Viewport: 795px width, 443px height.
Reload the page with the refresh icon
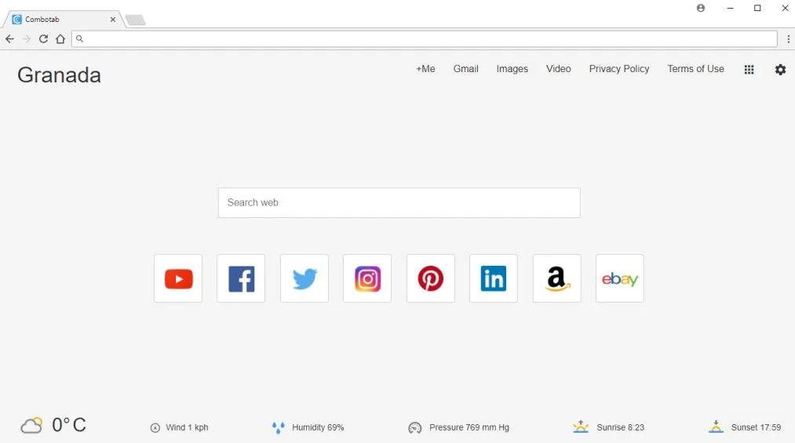(44, 39)
